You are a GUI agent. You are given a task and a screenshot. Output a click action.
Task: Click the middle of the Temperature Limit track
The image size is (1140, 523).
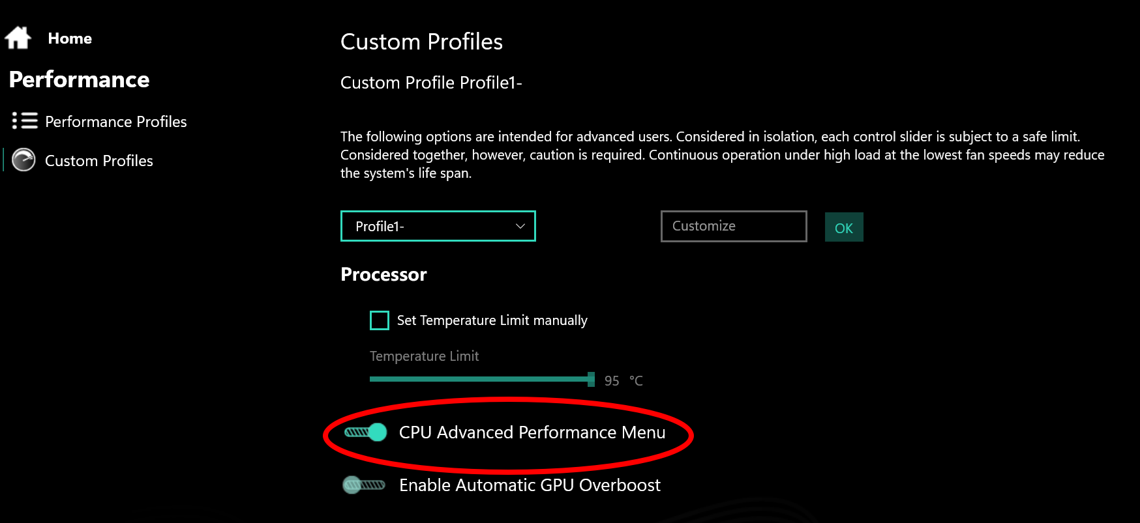pos(479,379)
